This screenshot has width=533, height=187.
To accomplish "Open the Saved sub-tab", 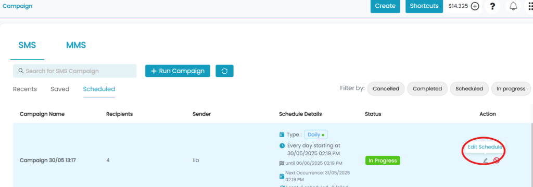I will pos(60,89).
